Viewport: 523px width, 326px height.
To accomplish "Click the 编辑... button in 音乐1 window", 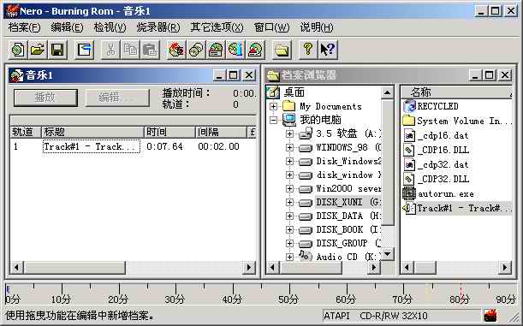I will 117,98.
